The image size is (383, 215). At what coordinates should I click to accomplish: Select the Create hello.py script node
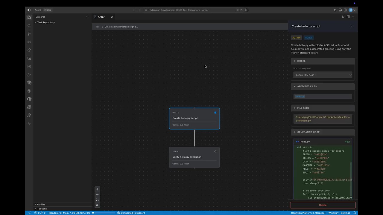pos(194,119)
